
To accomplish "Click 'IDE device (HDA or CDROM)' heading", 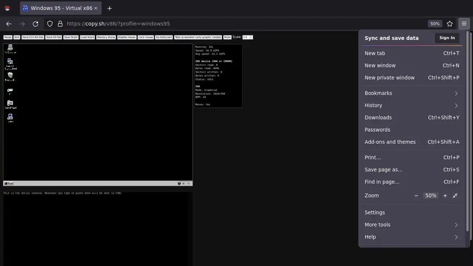I will pyautogui.click(x=214, y=61).
